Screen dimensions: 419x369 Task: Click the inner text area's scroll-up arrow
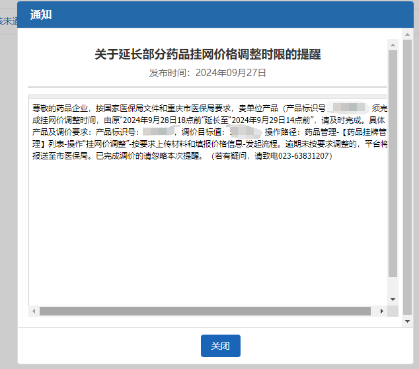tap(393, 46)
